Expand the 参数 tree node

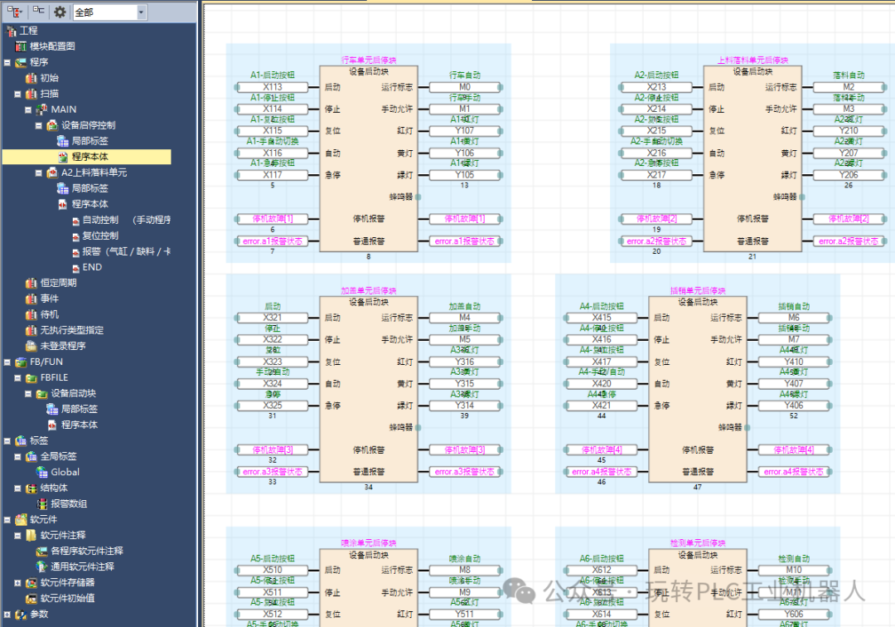click(7, 615)
